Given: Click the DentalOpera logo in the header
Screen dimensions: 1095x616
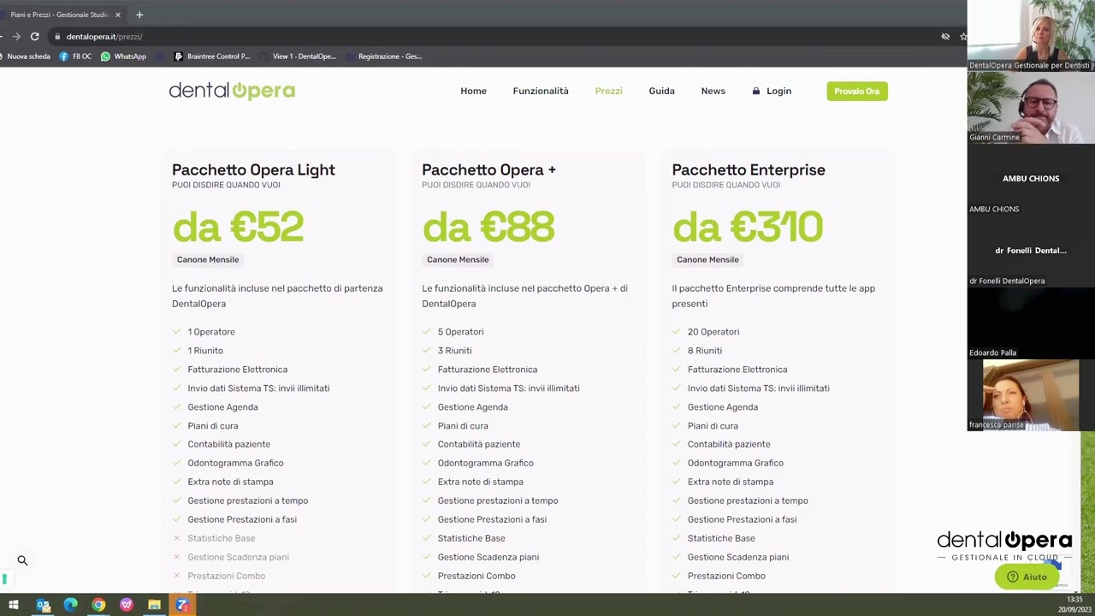Looking at the screenshot, I should coord(232,91).
